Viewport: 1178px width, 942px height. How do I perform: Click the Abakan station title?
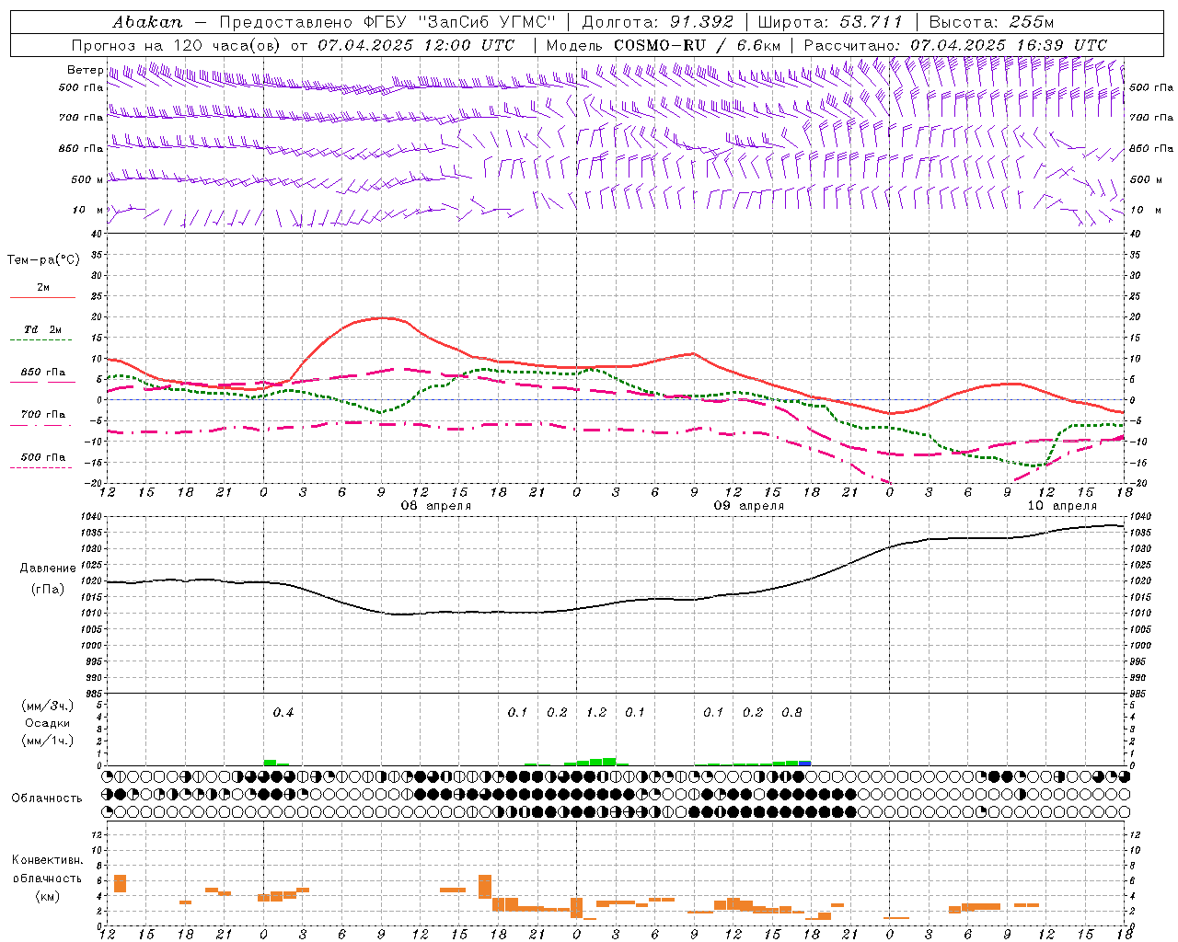[x=148, y=22]
